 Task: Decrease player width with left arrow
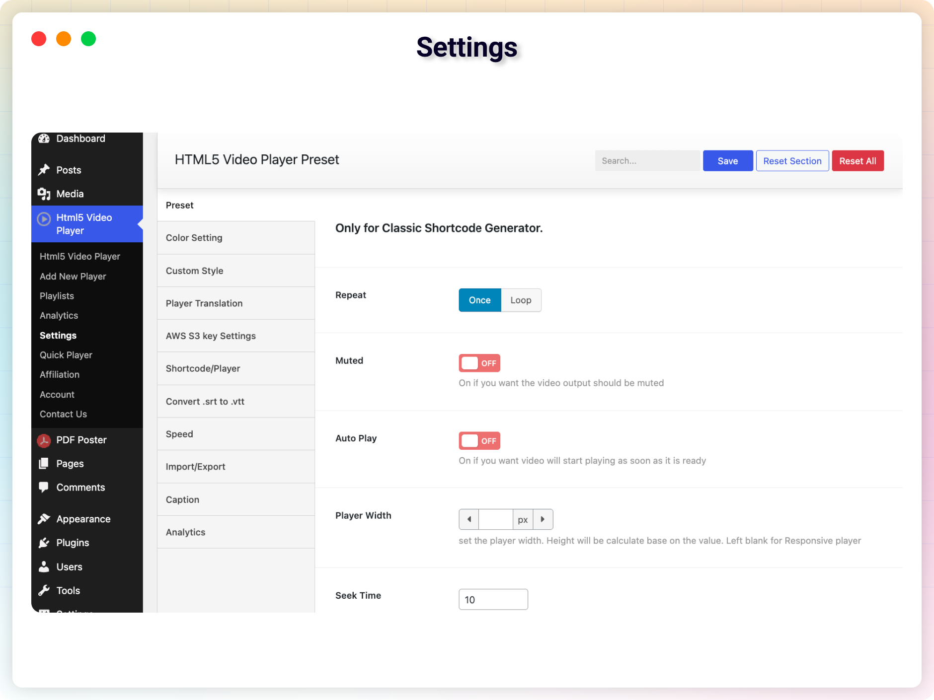coord(469,519)
